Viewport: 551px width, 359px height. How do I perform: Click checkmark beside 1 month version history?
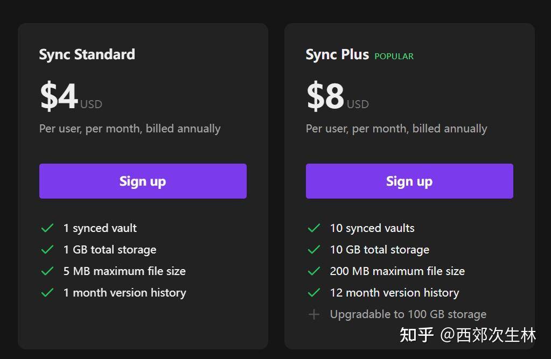[47, 292]
